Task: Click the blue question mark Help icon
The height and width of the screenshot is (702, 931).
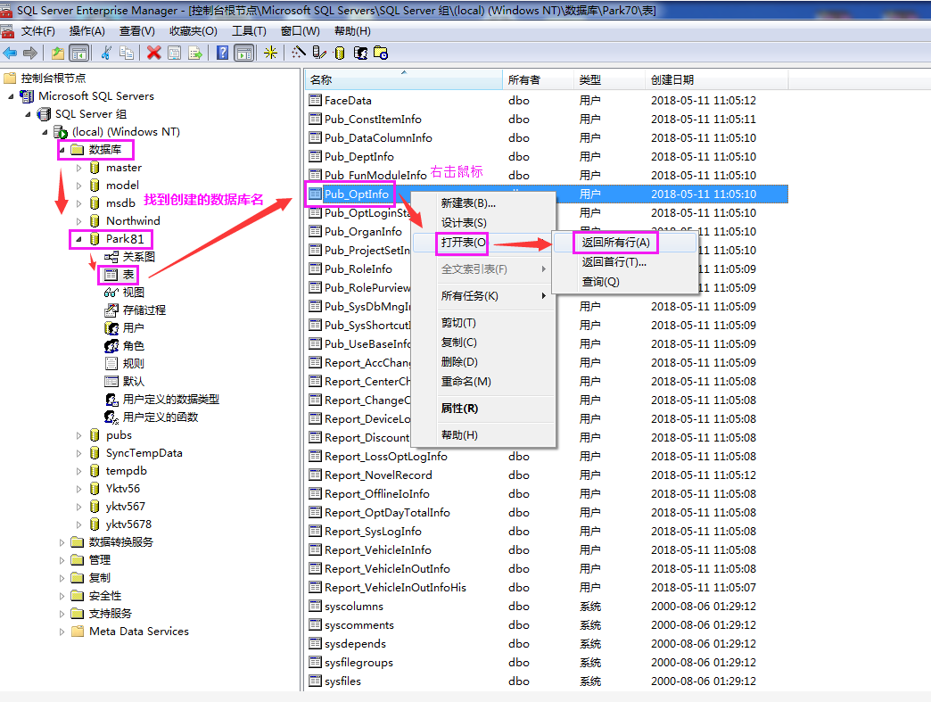Action: click(222, 54)
